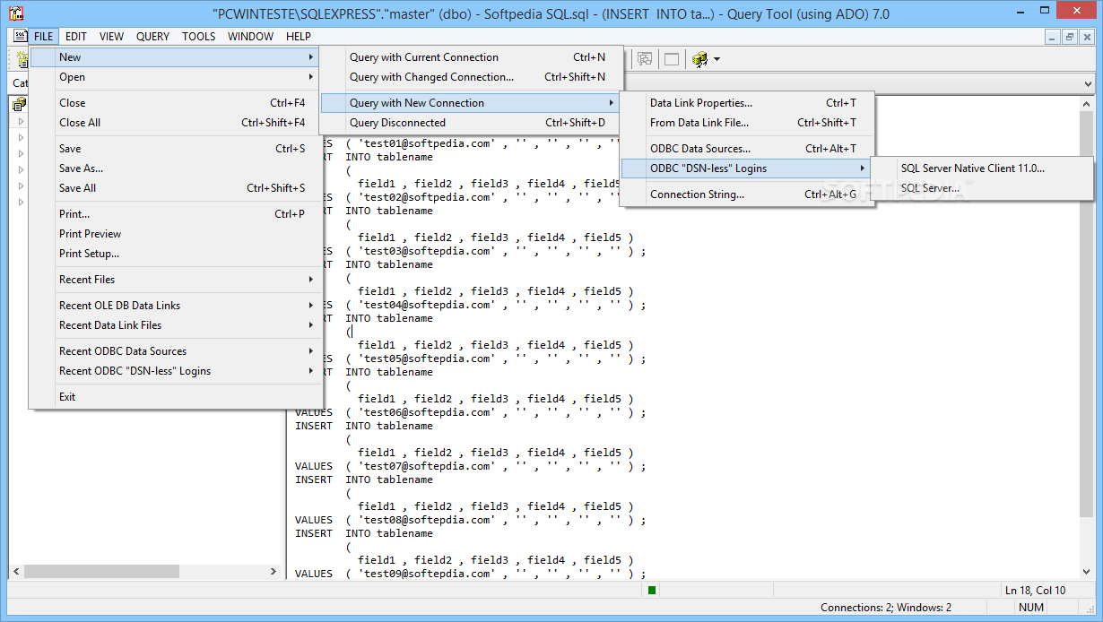1103x622 pixels.
Task: Open the Recent OLE DB Data Links submenu
Action: pos(176,306)
